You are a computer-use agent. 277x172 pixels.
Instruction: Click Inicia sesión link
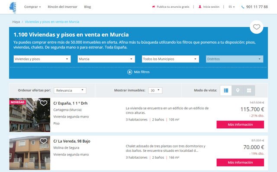pyautogui.click(x=211, y=7)
